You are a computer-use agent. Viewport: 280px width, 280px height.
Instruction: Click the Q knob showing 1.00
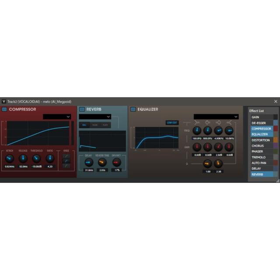point(207,164)
